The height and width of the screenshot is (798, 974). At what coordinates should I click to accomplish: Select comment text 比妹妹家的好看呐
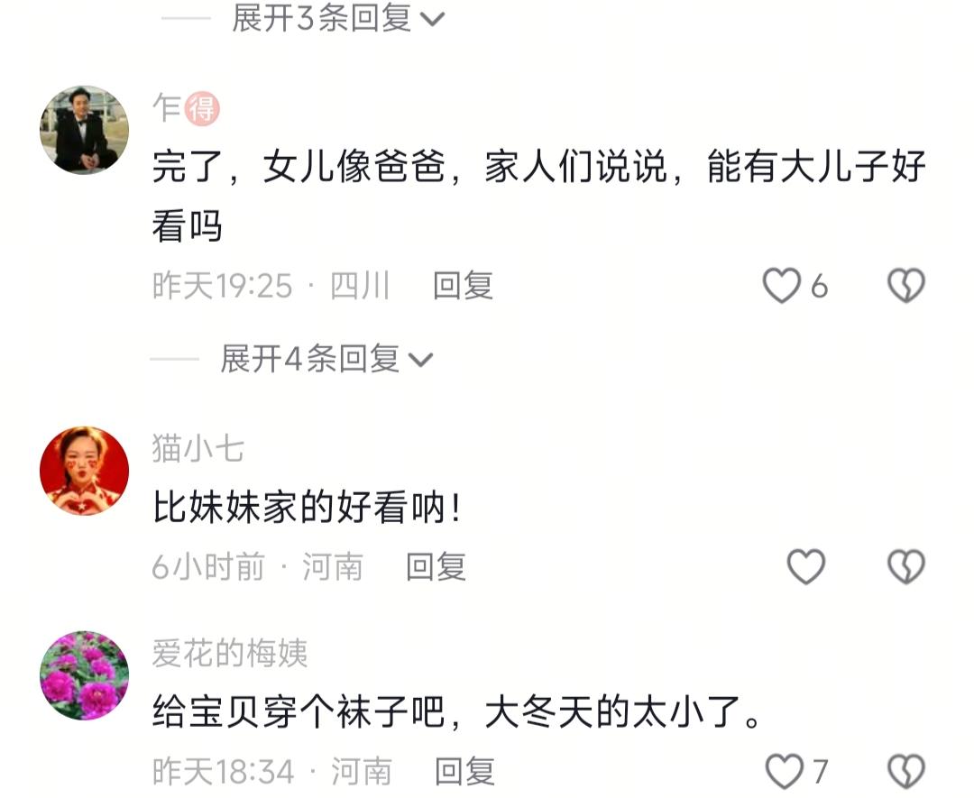(x=307, y=507)
